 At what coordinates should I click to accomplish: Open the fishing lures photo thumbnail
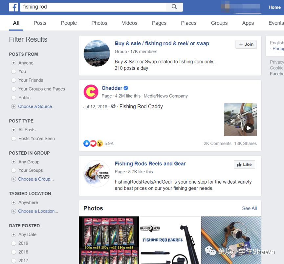109,240
